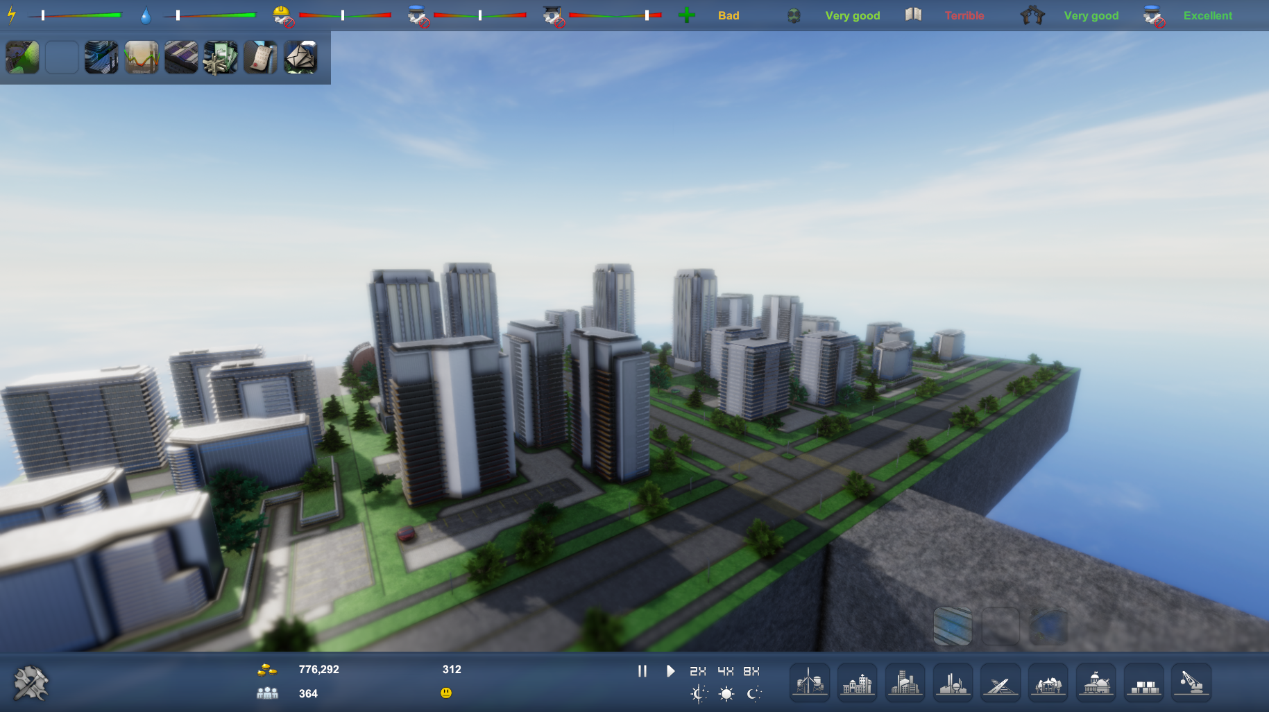The width and height of the screenshot is (1269, 712).
Task: Click the water level indicator bar
Action: point(210,15)
